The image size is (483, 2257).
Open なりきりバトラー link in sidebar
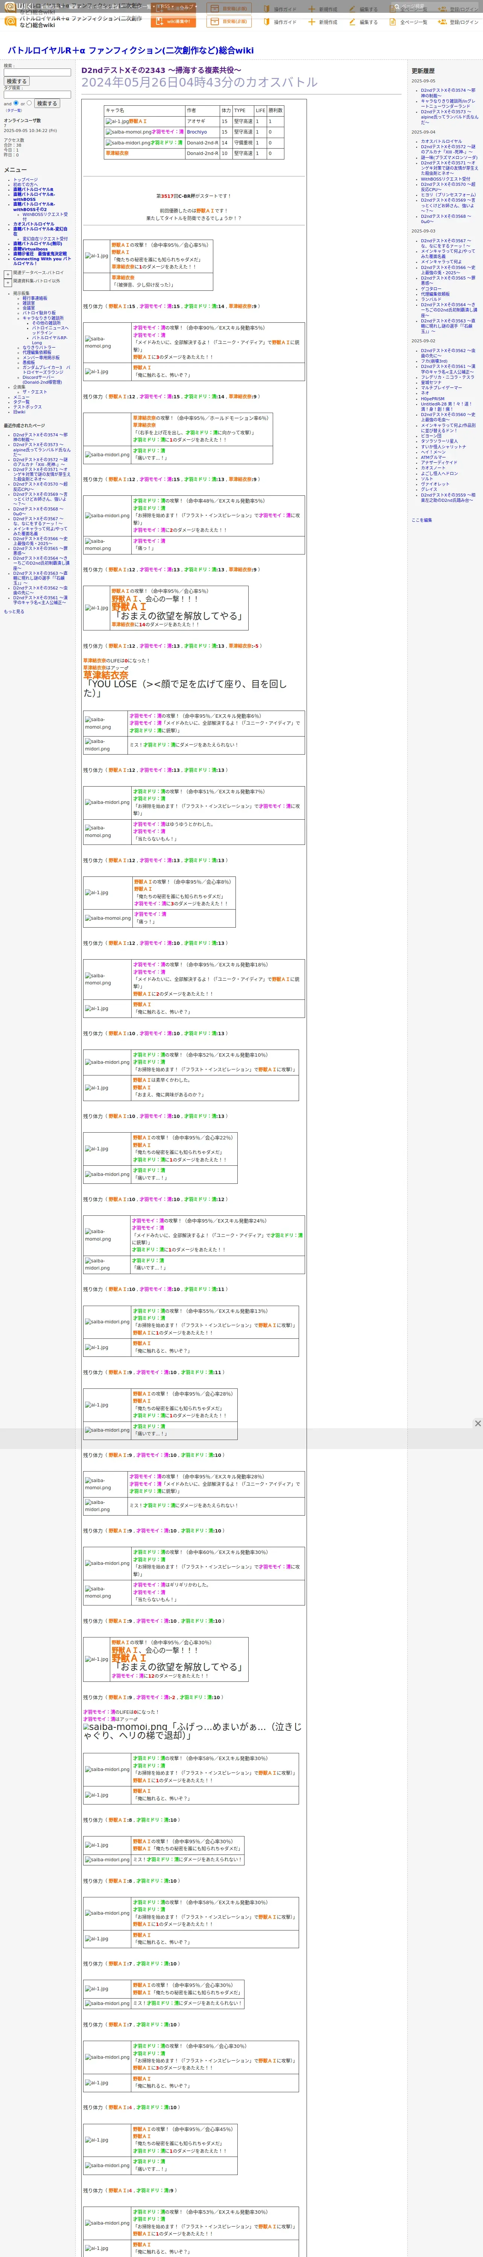(x=39, y=348)
